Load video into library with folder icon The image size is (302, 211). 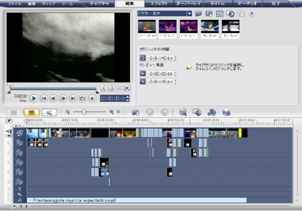pyautogui.click(x=198, y=13)
